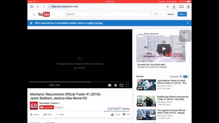Open Legend of Tarzan trailer thumbnail

tap(146, 114)
